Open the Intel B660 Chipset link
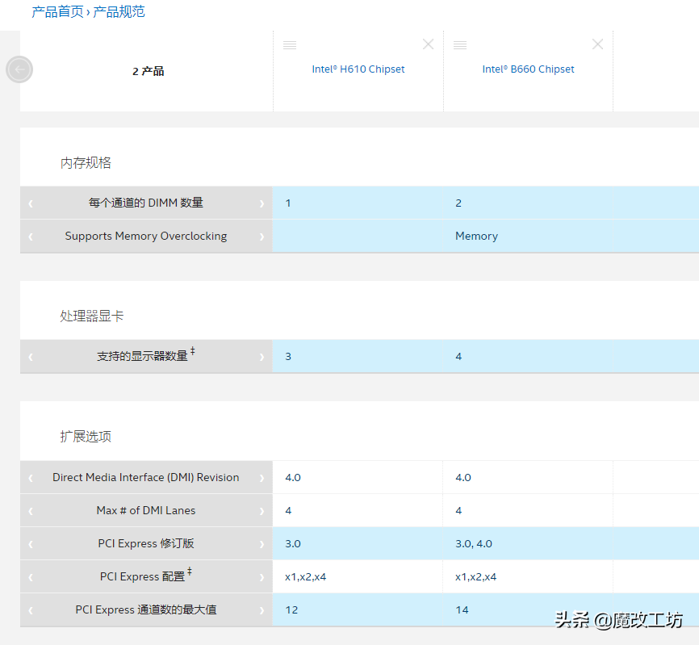The image size is (699, 645). (x=528, y=69)
